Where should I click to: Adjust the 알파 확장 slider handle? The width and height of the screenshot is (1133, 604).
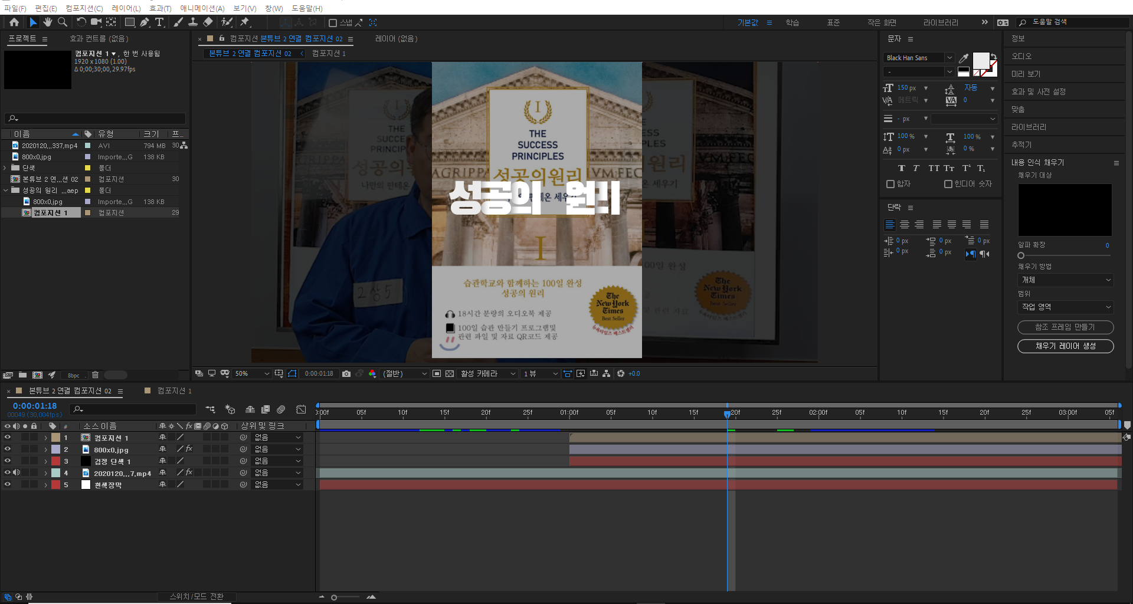pyautogui.click(x=1021, y=255)
